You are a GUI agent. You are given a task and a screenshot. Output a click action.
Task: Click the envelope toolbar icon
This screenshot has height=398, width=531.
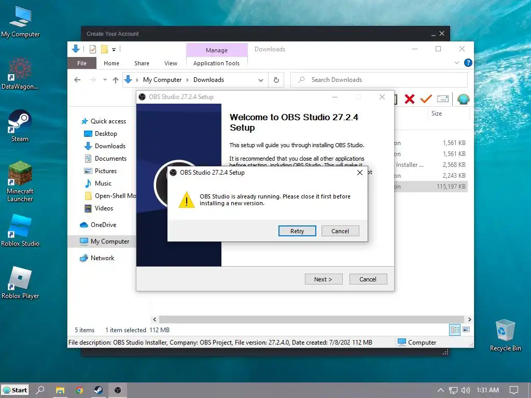(443, 99)
